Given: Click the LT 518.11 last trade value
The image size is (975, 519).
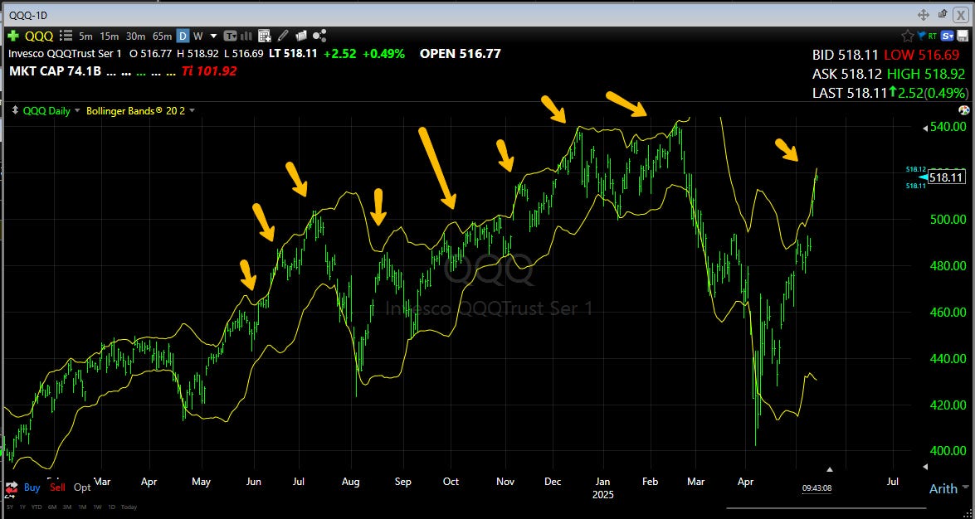Looking at the screenshot, I should (293, 53).
